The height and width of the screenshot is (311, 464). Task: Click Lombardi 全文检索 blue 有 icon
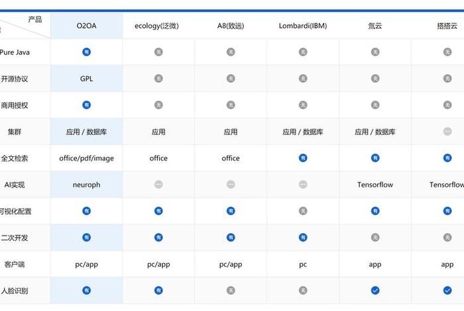pos(303,158)
